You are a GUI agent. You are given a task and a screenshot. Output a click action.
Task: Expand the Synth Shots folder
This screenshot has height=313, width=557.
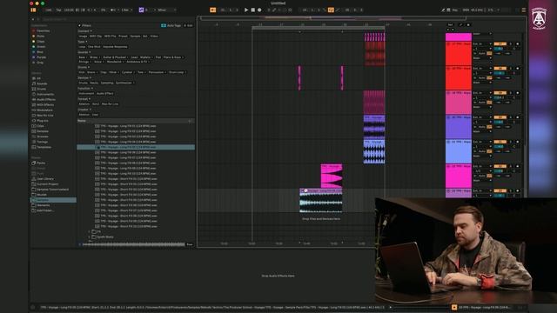(89, 236)
